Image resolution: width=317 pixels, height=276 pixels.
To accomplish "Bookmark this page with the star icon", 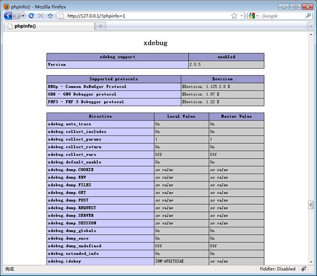I will coord(234,16).
